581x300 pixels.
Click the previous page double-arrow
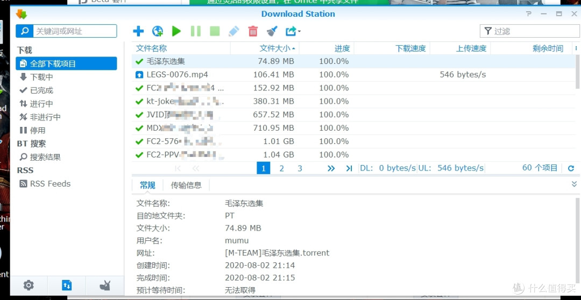(196, 168)
